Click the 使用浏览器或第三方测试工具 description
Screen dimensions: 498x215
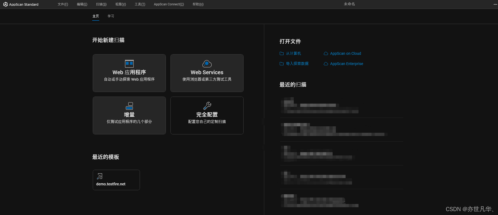(x=207, y=79)
